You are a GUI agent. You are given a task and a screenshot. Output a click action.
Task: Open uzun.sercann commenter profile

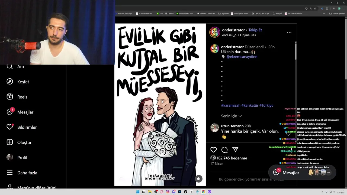click(x=232, y=126)
